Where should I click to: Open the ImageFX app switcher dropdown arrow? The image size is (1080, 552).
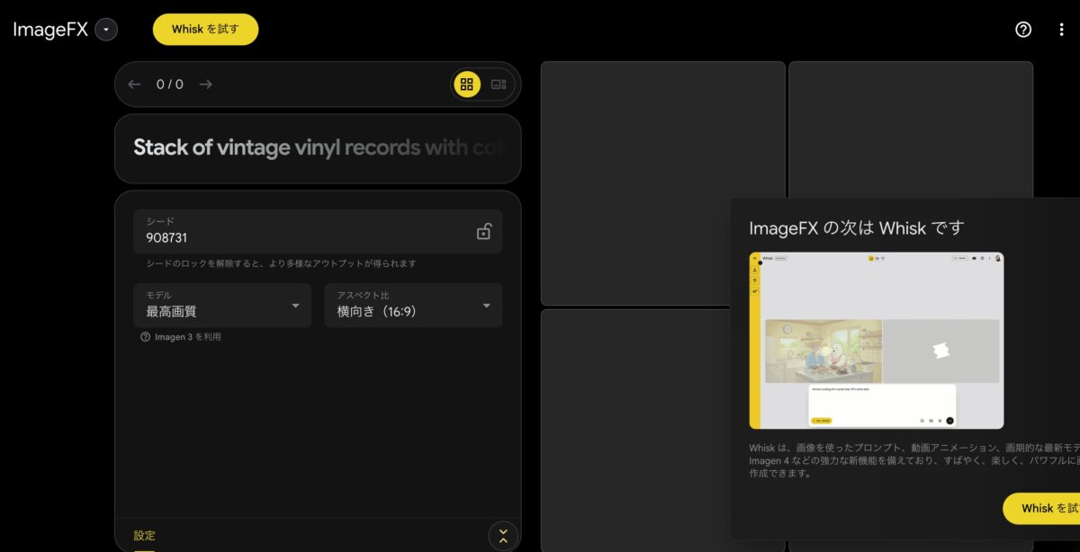(106, 30)
